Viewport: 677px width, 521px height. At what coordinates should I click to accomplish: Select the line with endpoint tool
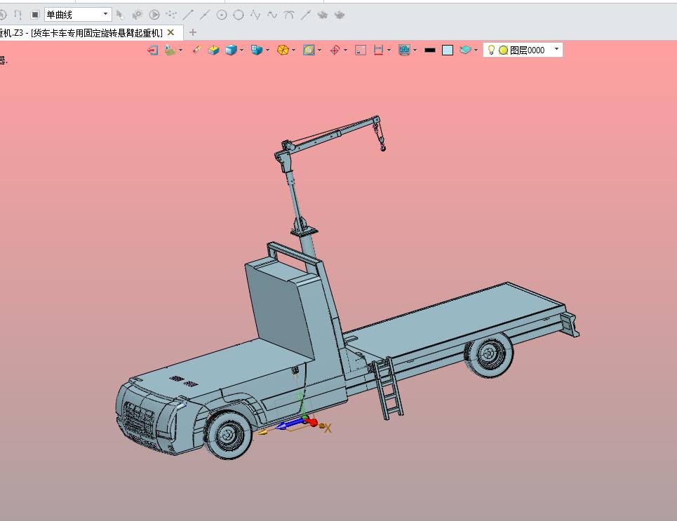coord(188,15)
